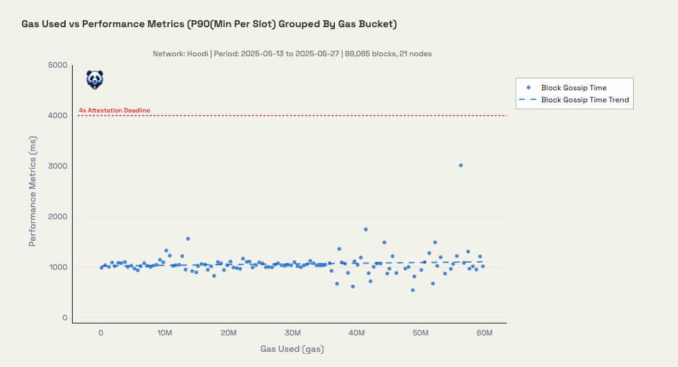The width and height of the screenshot is (678, 367).
Task: Click the lowest data point near 50M gas
Action: [x=413, y=291]
